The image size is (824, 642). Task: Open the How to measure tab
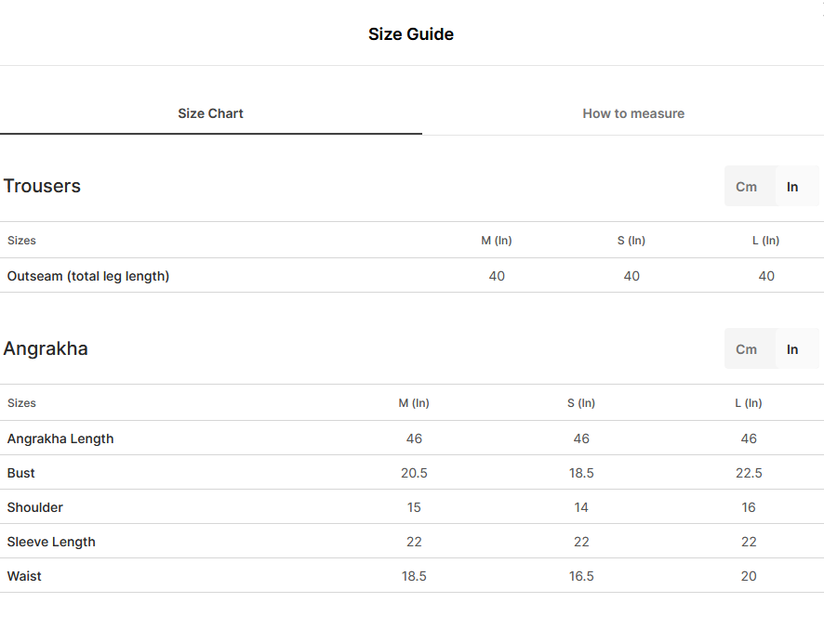pos(633,113)
